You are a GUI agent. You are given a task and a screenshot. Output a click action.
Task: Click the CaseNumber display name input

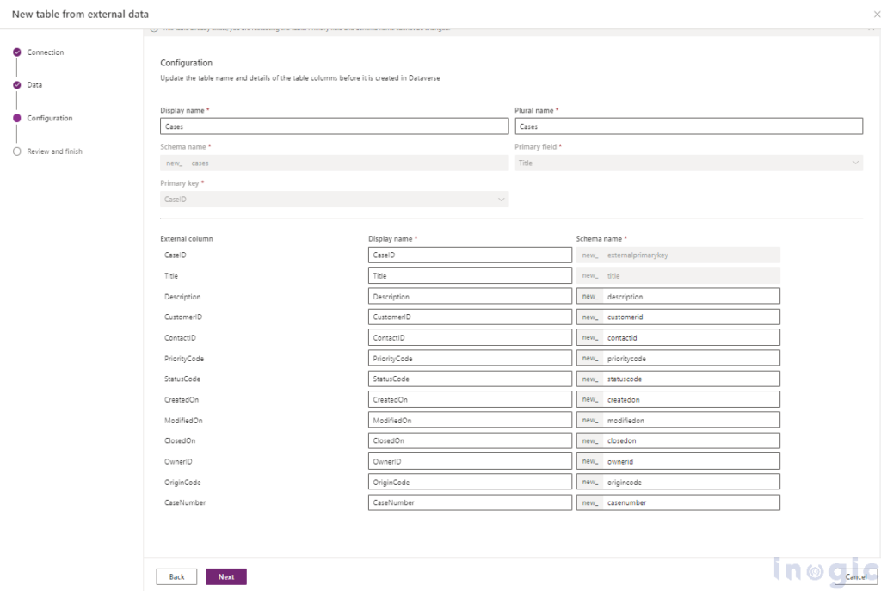coord(470,502)
